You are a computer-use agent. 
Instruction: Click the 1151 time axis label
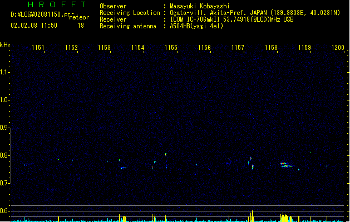tap(38, 48)
